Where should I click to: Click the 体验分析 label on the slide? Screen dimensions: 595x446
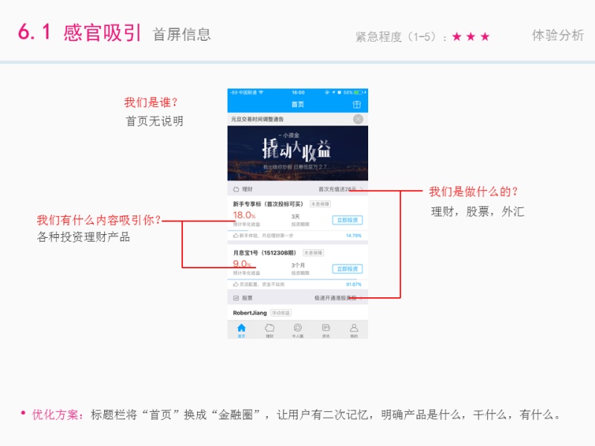[557, 35]
